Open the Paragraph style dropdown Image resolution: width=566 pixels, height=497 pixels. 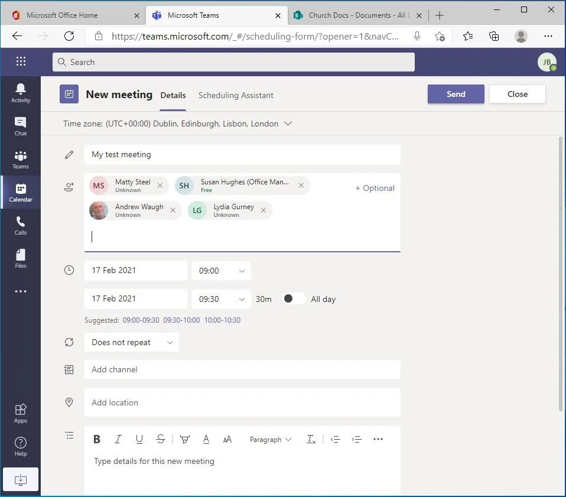click(271, 440)
